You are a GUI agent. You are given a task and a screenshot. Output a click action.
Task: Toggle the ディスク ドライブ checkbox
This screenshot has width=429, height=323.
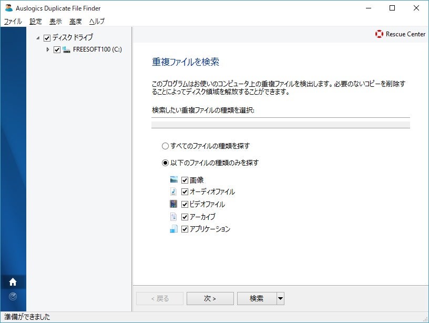coord(47,38)
